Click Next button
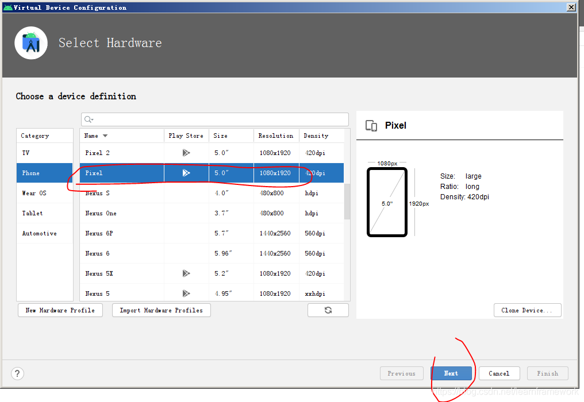 [x=451, y=373]
